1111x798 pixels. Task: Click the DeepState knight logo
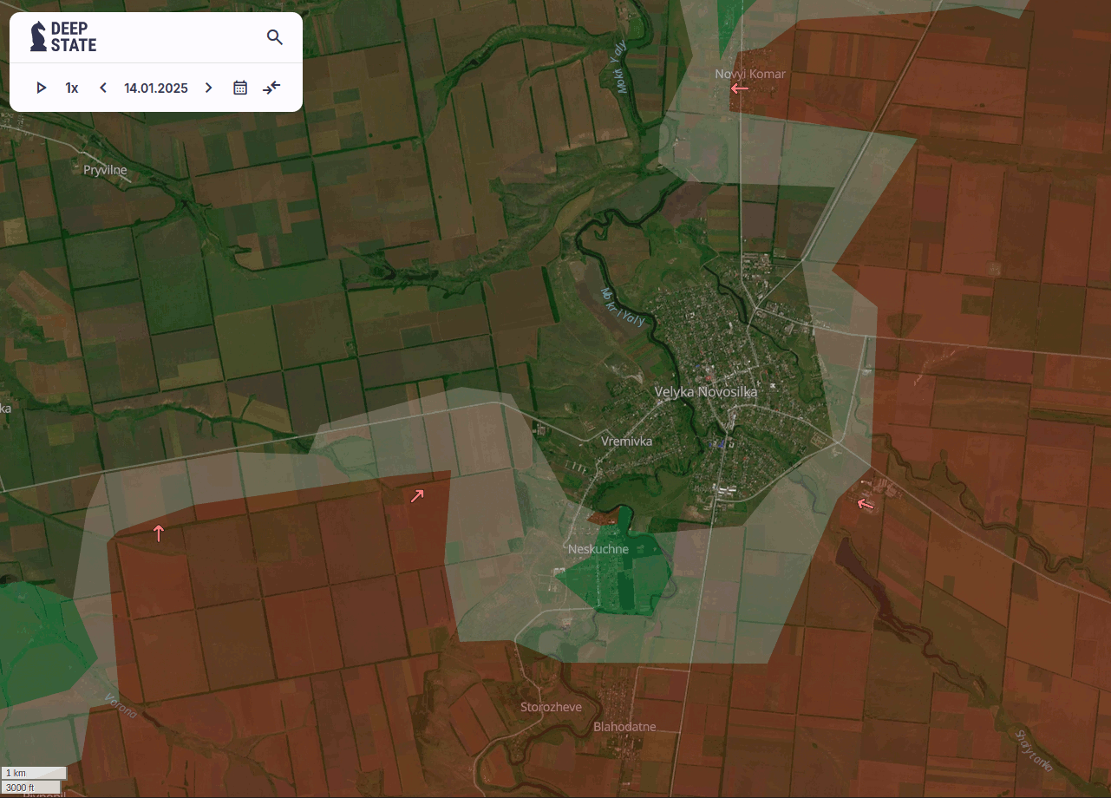pos(38,36)
